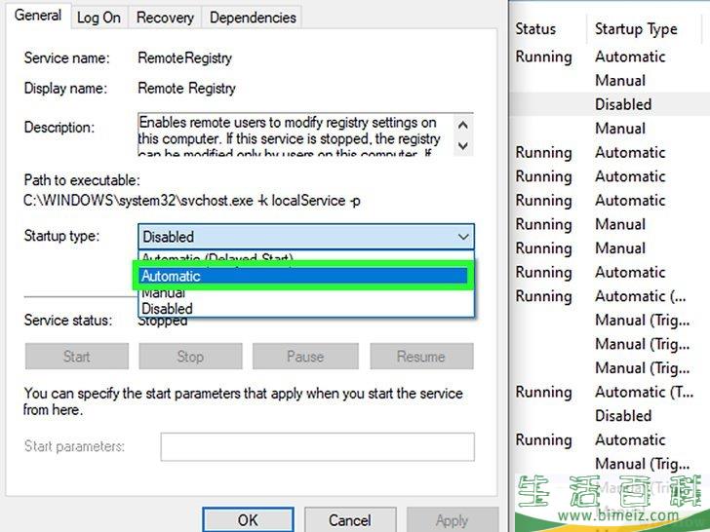The height and width of the screenshot is (532, 710).
Task: Click the Apply button
Action: (x=452, y=519)
